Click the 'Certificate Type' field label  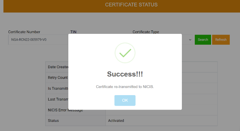click(x=146, y=32)
